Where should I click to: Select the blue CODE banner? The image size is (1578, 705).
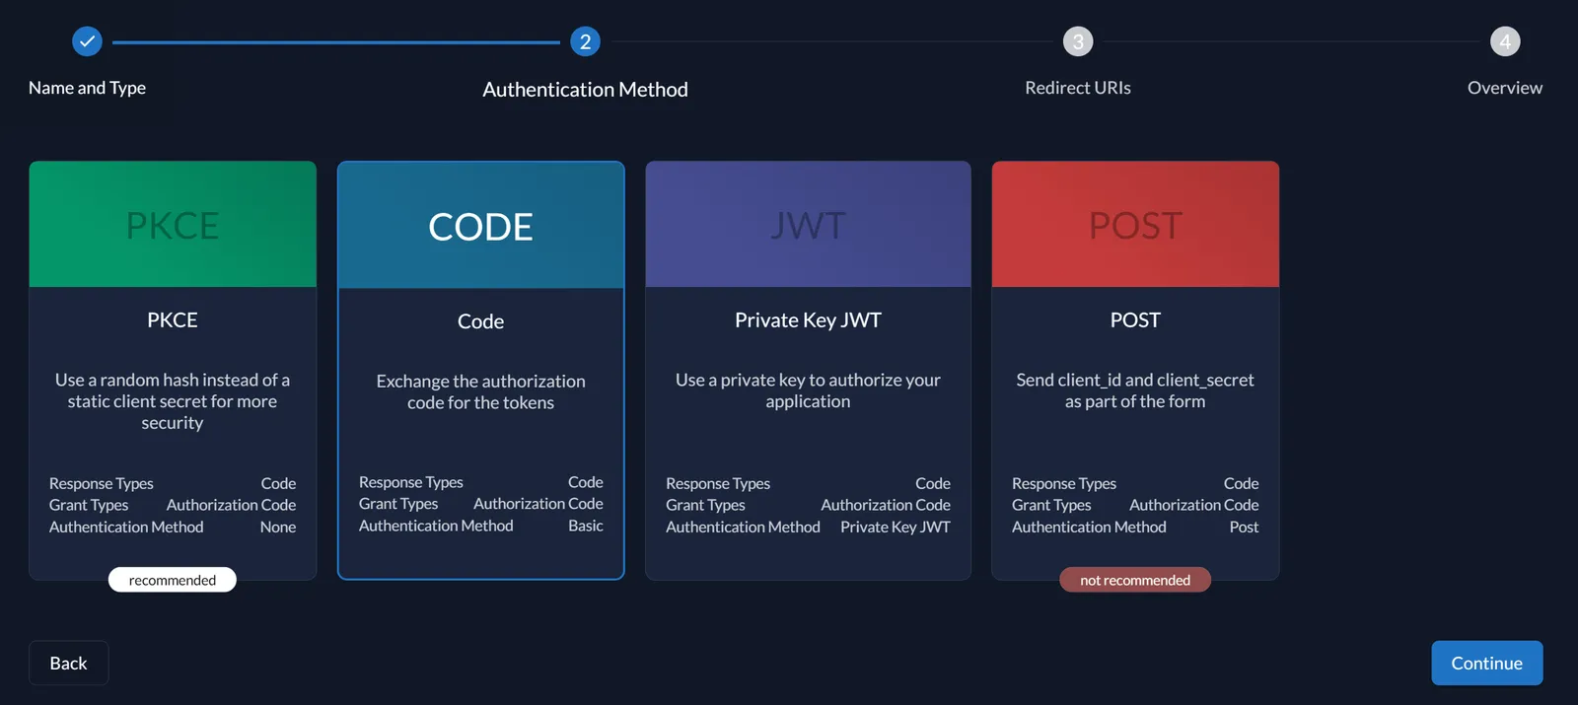click(x=480, y=226)
